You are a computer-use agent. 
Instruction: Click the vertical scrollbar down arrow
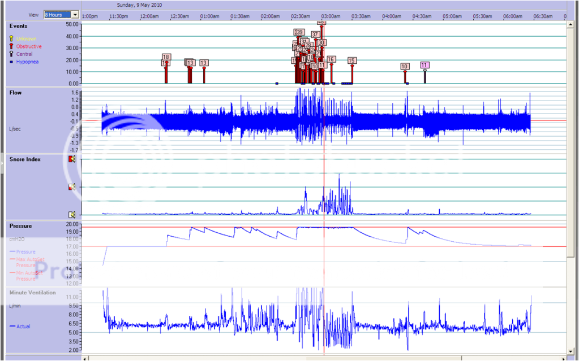click(571, 351)
